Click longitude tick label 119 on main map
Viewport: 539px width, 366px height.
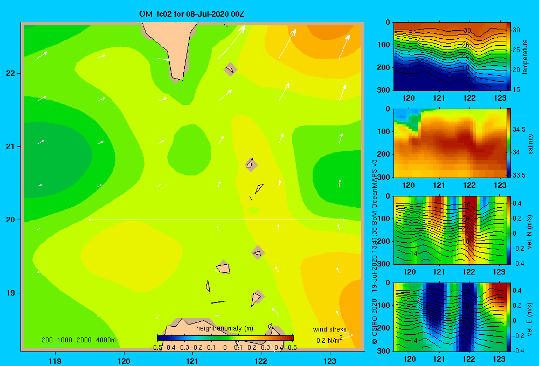point(56,361)
